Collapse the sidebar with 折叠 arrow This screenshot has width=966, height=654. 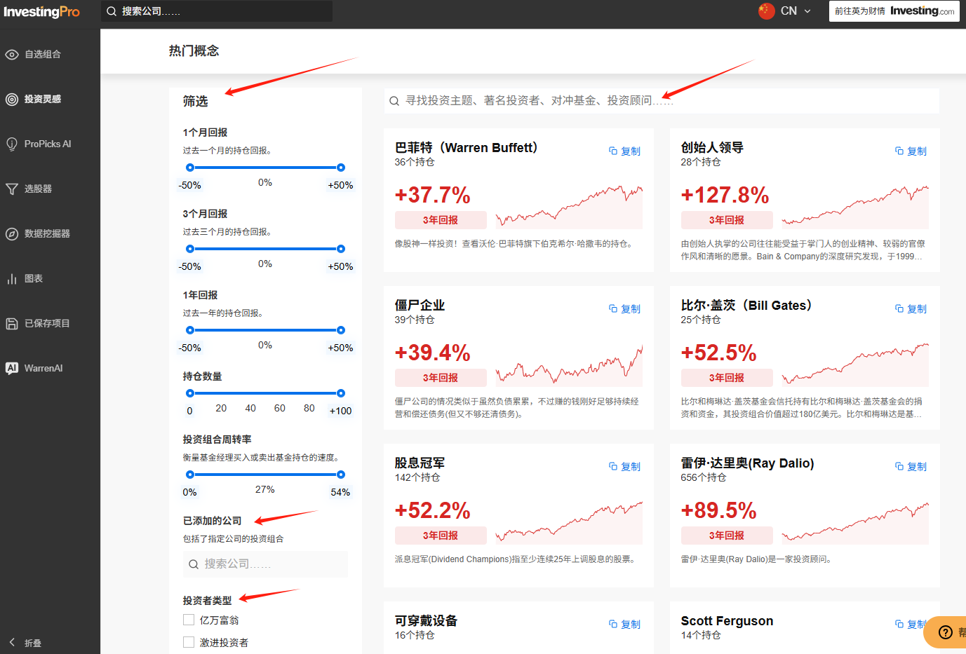pyautogui.click(x=12, y=642)
